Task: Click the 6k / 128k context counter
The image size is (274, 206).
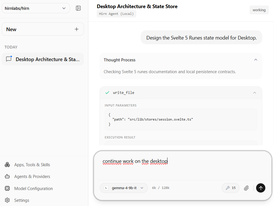Action: 161,188
